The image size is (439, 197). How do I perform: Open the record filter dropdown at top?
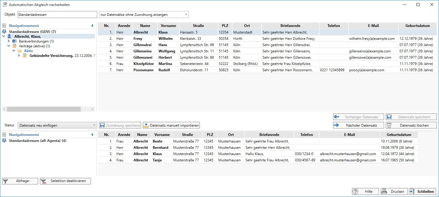point(144,14)
